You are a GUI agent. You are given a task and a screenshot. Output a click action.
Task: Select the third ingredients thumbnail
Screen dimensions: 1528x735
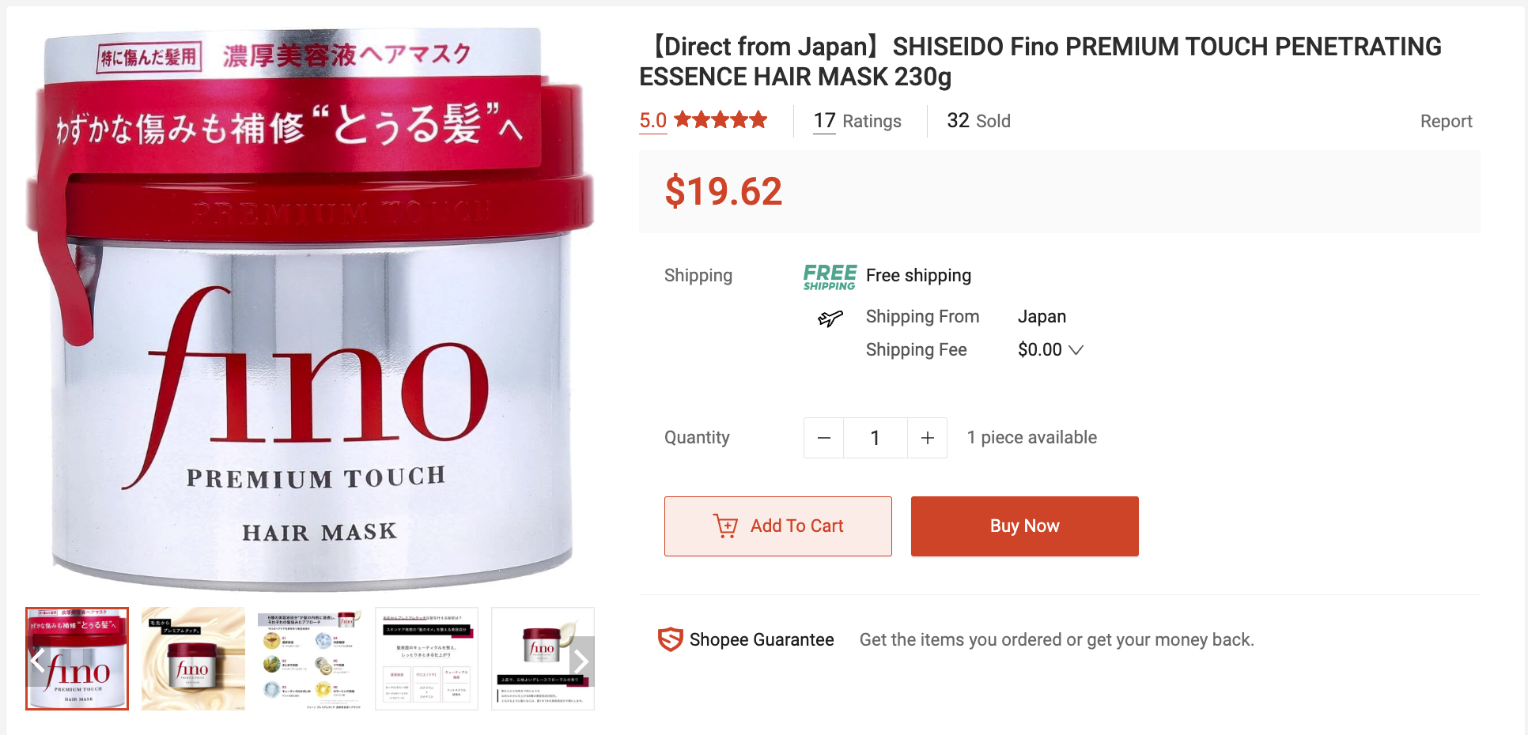309,659
